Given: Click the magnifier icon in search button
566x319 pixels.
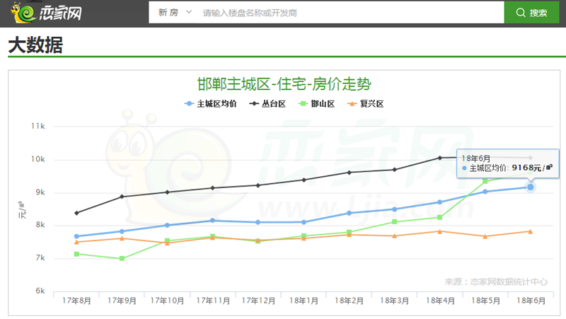Looking at the screenshot, I should [521, 13].
